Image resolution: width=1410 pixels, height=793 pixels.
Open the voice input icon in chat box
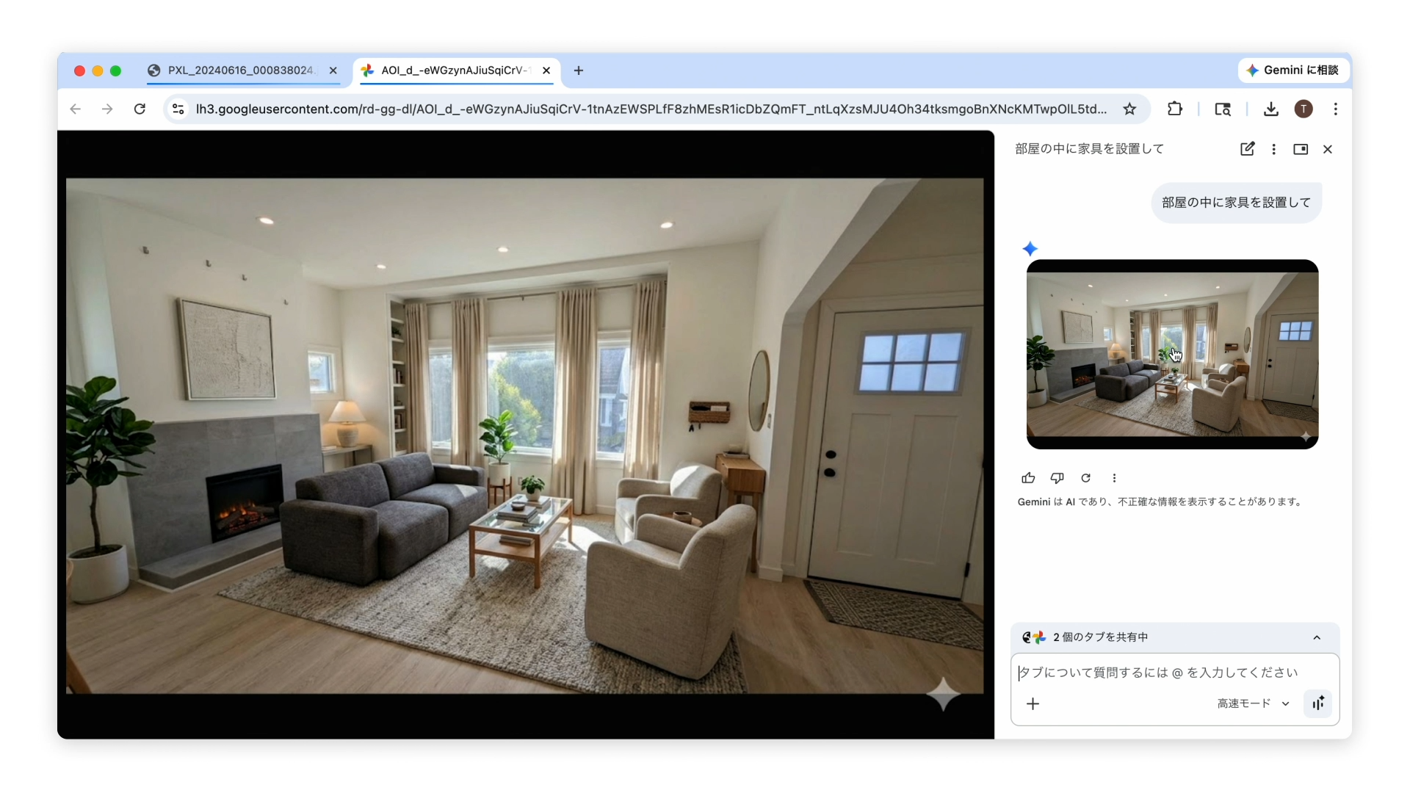[x=1317, y=703]
